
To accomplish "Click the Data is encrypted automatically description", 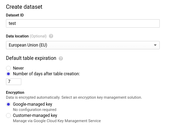I will click(74, 97).
